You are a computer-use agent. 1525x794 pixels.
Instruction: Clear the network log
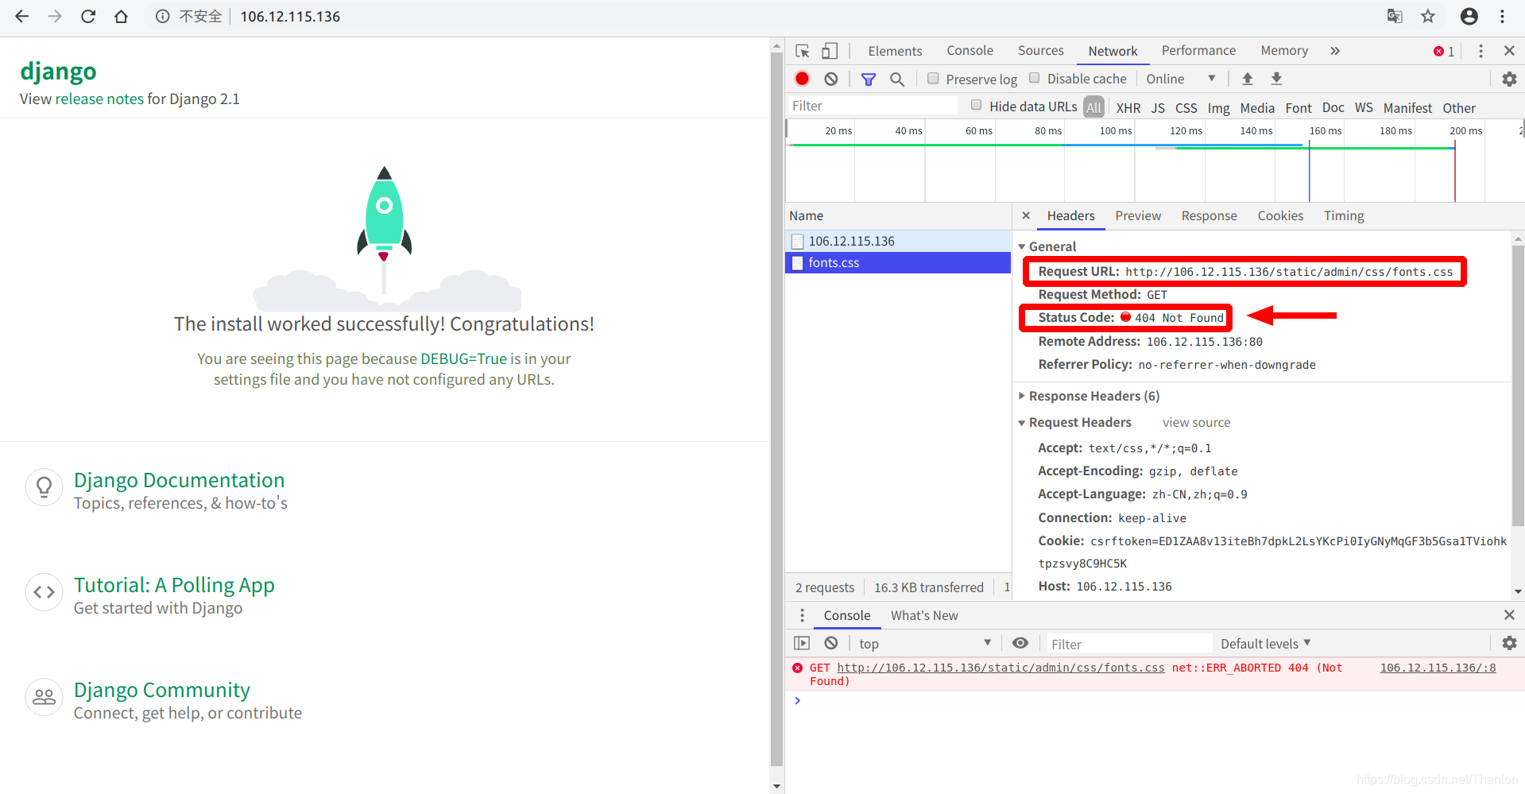click(x=830, y=79)
